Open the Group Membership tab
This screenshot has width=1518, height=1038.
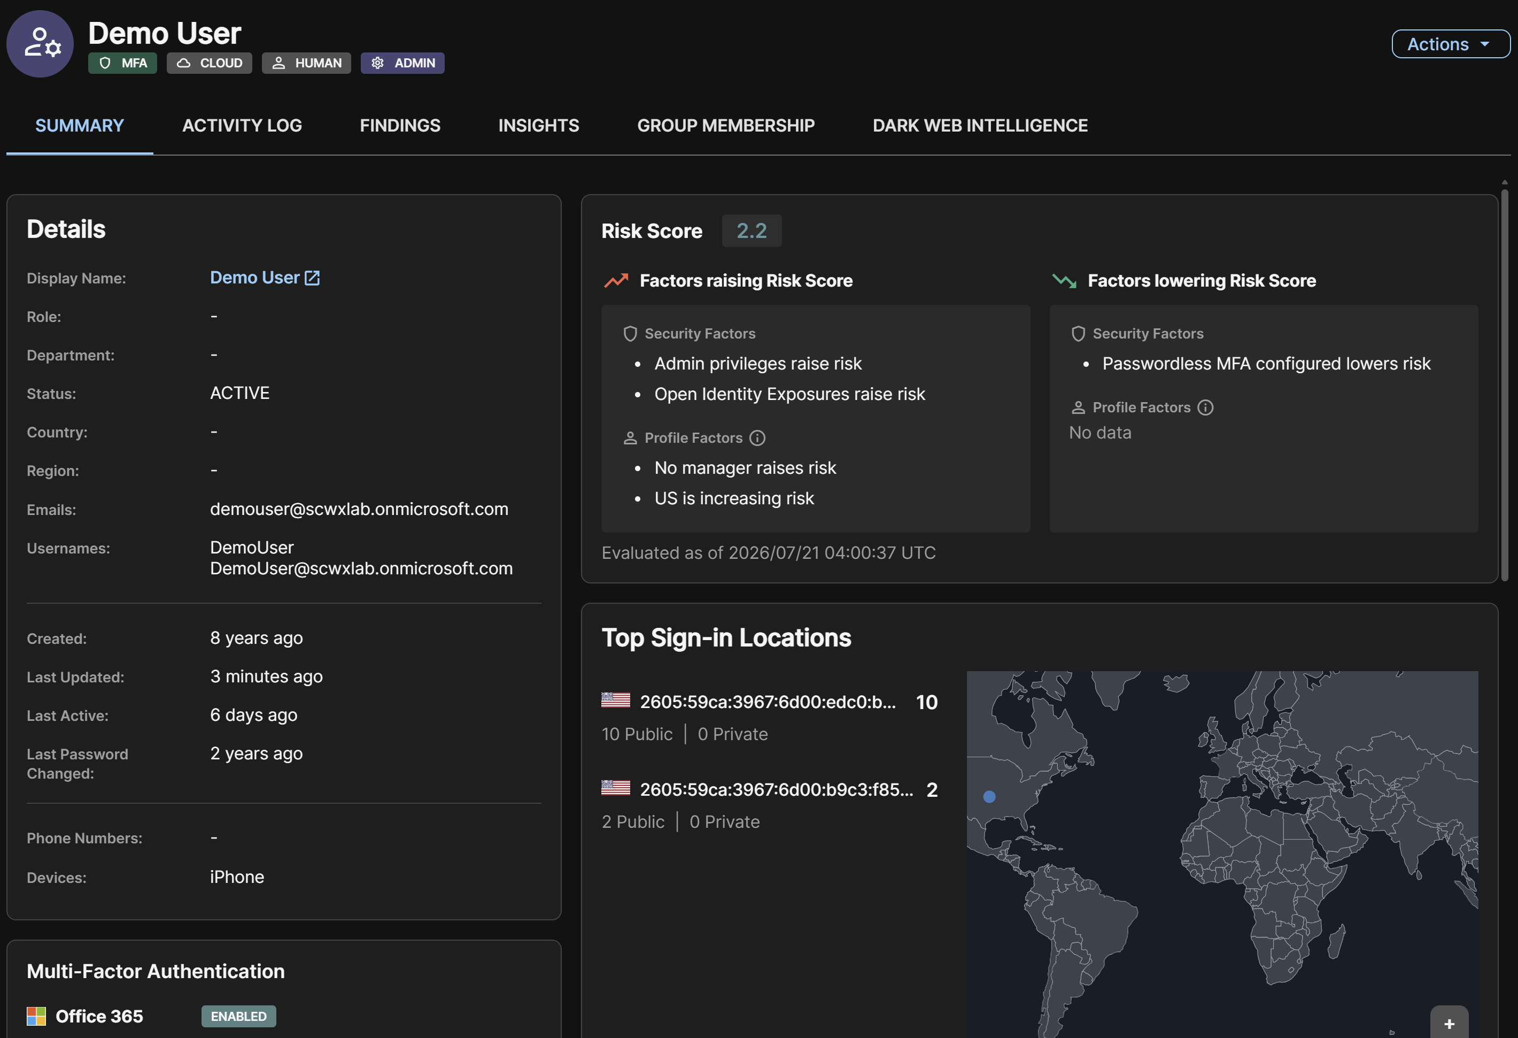726,126
